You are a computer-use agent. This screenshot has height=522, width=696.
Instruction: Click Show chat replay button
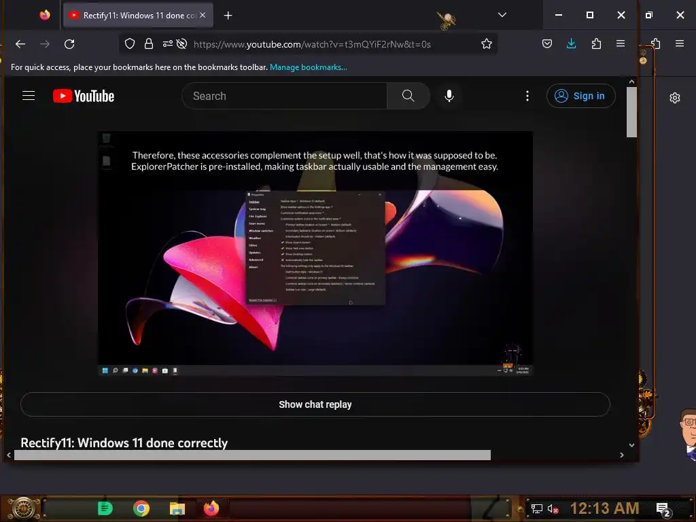coord(315,404)
